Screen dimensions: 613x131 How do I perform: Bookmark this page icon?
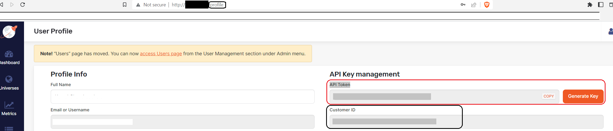[x=125, y=5]
